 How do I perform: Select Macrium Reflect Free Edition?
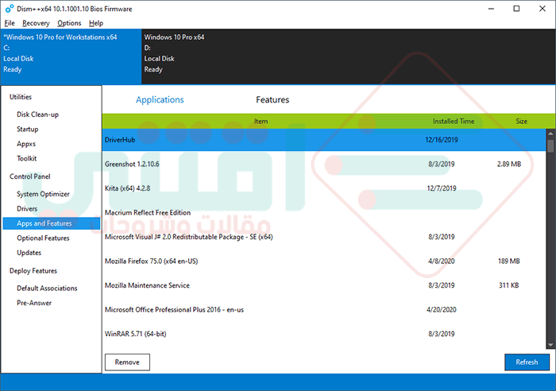(x=324, y=212)
